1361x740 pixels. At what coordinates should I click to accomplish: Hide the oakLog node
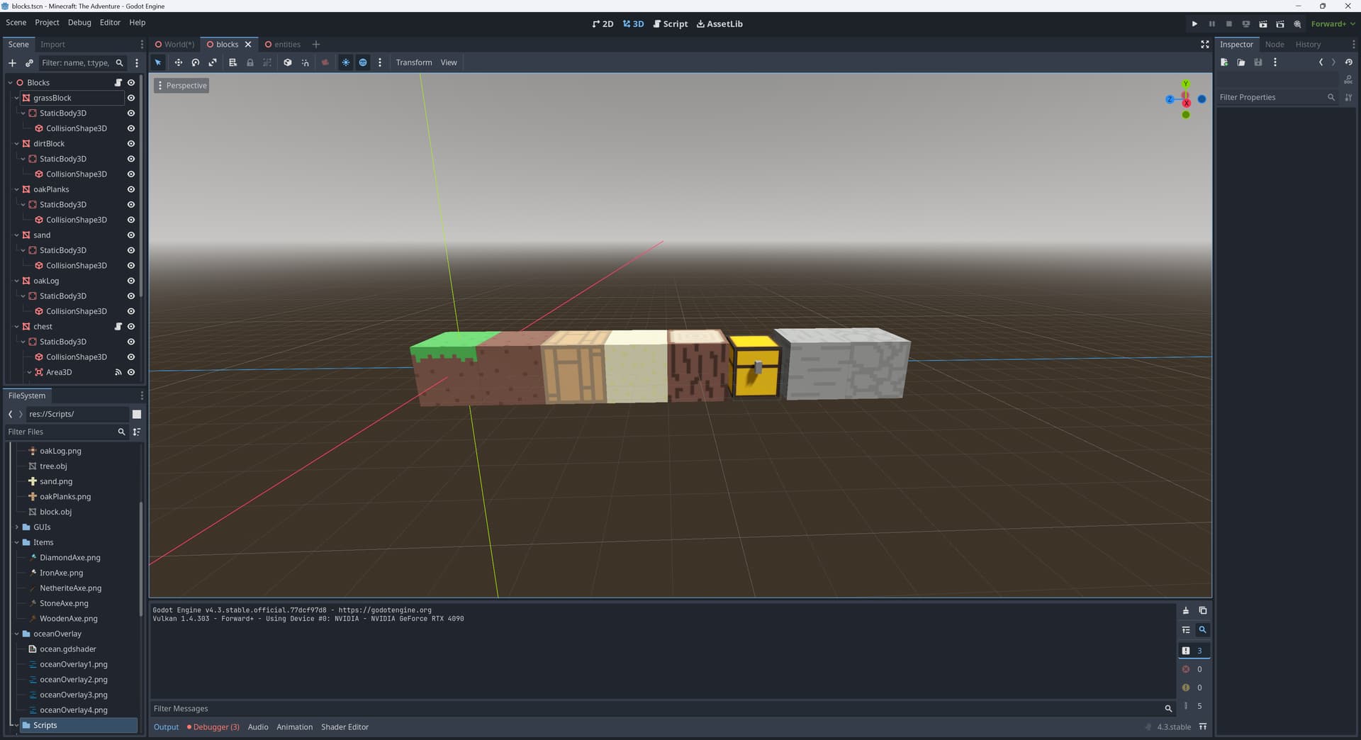click(131, 281)
